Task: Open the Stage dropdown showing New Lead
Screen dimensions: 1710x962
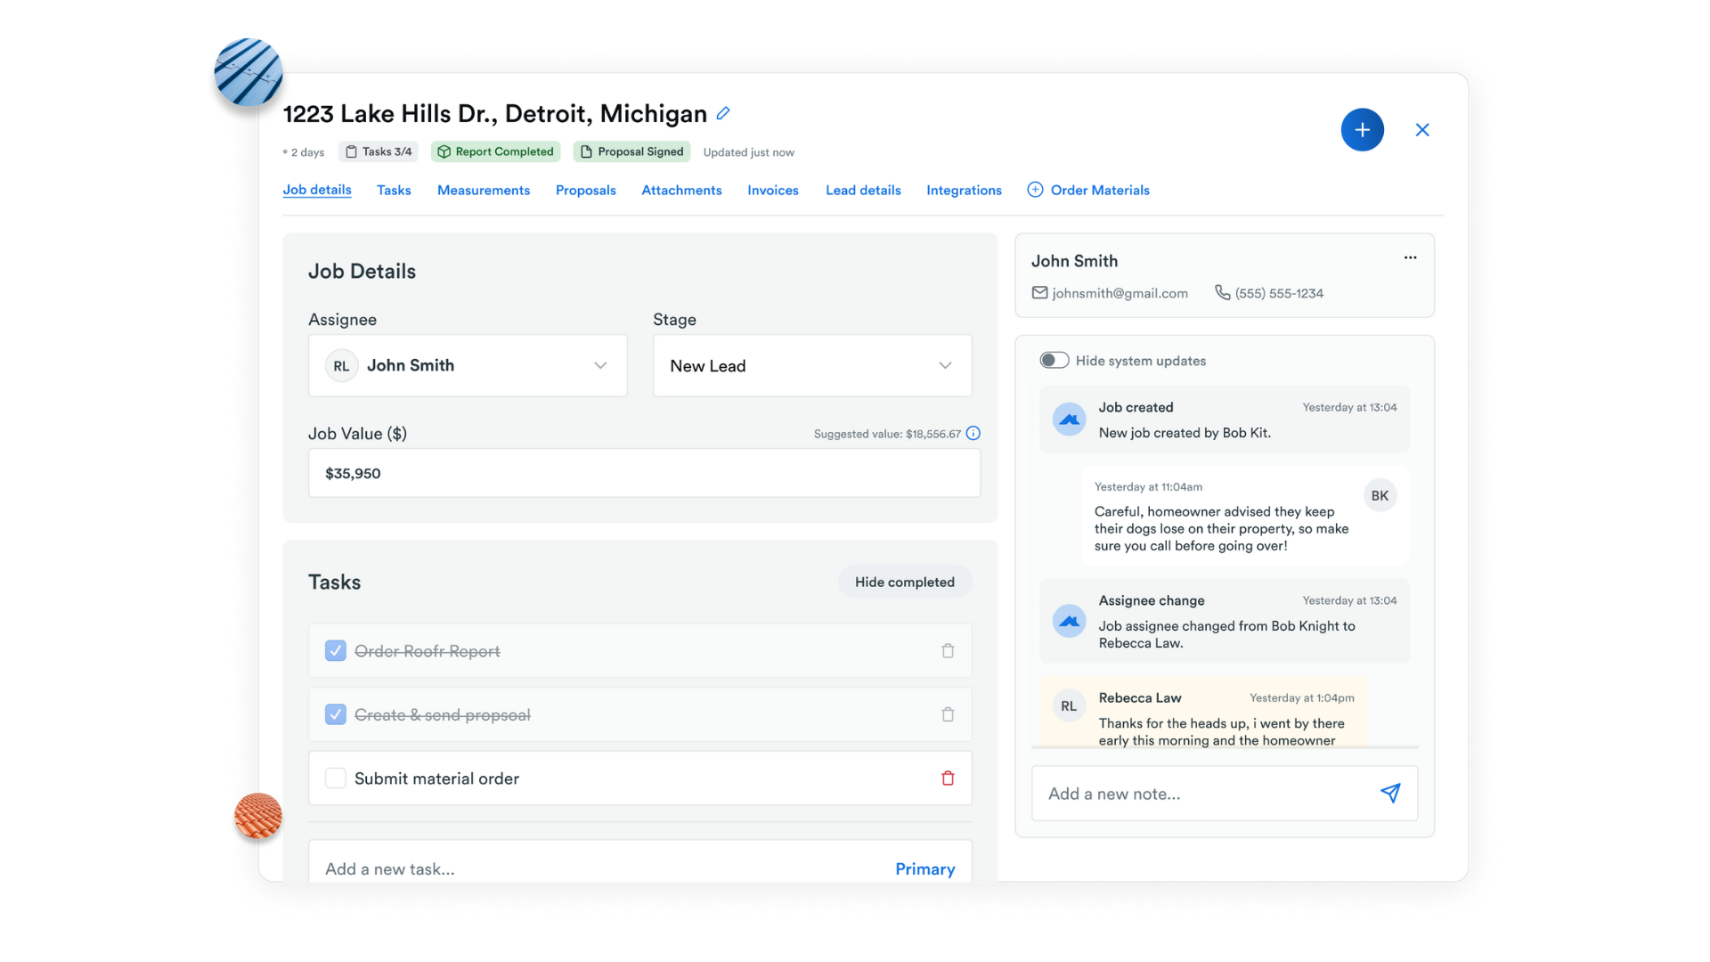Action: click(x=812, y=366)
